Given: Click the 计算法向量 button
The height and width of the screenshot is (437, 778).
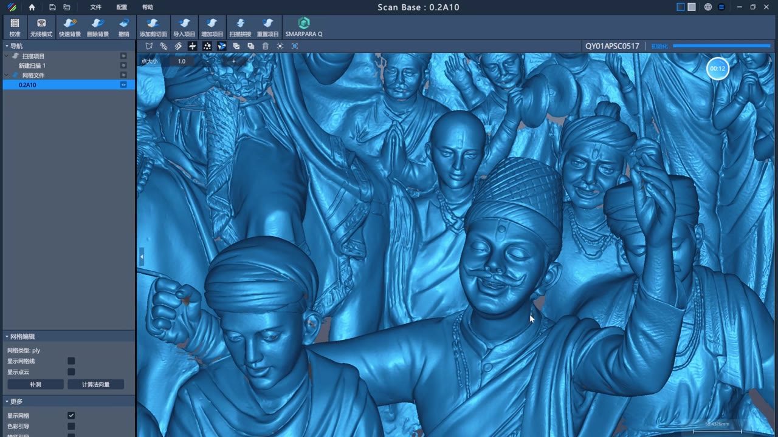Looking at the screenshot, I should pos(95,384).
